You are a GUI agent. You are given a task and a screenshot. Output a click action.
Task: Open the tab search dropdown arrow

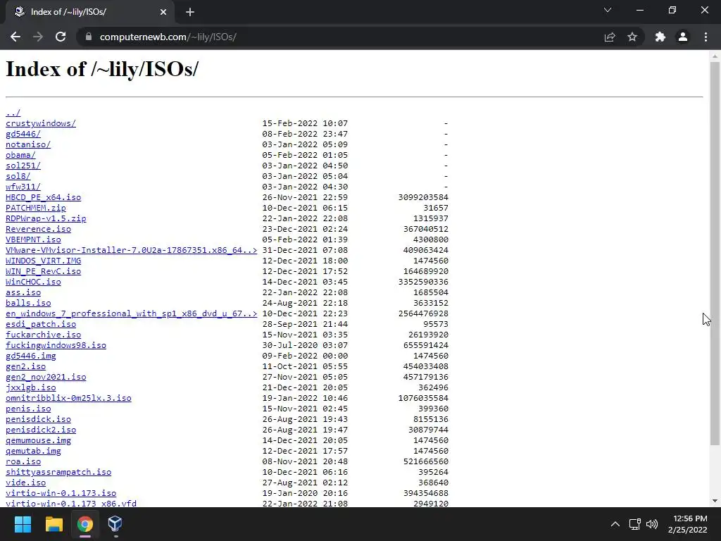point(608,10)
